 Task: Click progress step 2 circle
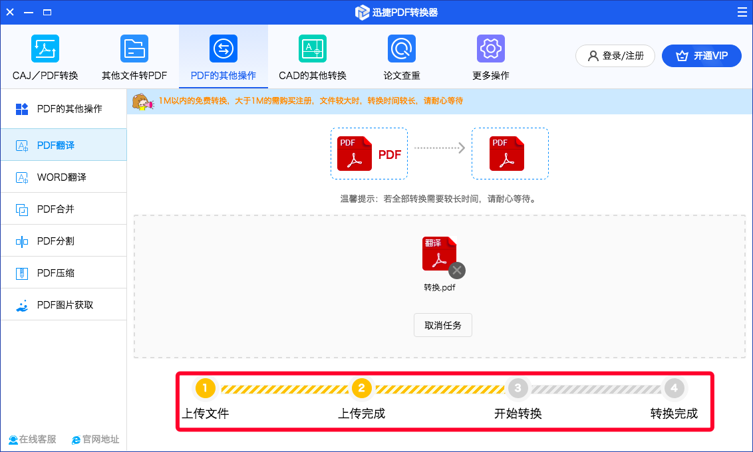(362, 388)
